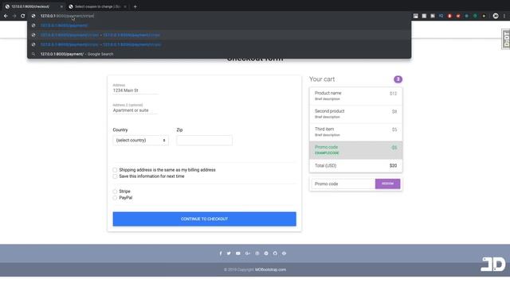Switch to the Select coupon to change tab
The width and height of the screenshot is (510, 286).
coord(97,6)
